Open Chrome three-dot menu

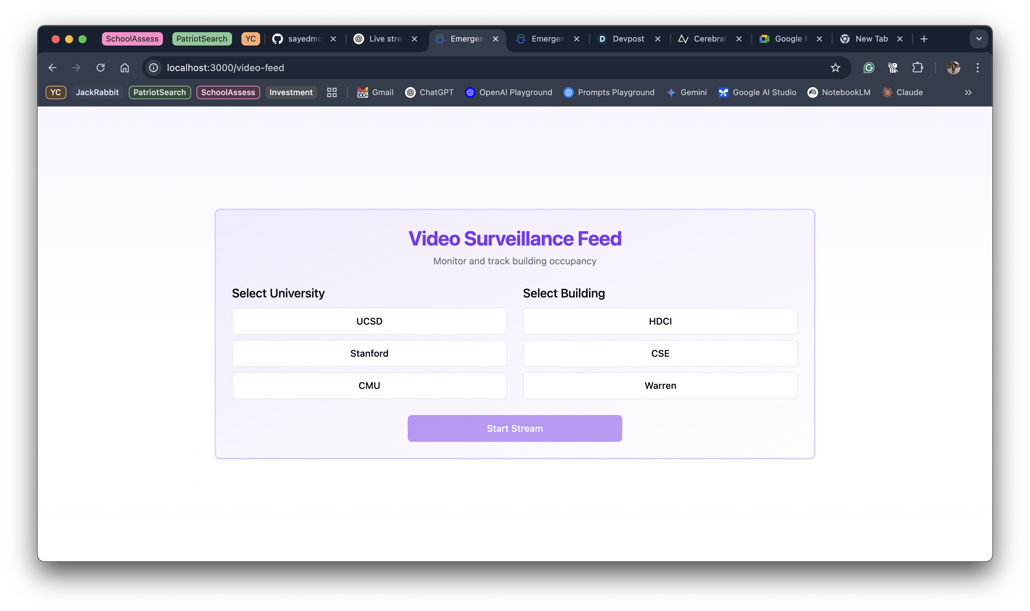[x=977, y=68]
